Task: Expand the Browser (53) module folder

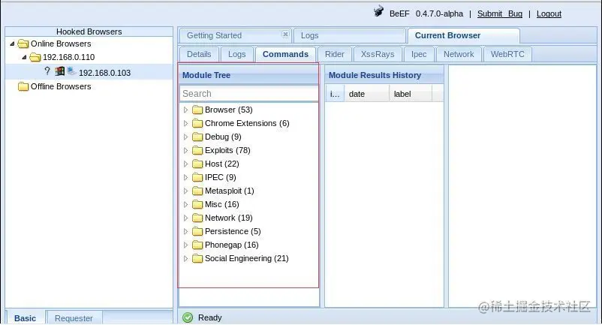Action: [x=186, y=110]
